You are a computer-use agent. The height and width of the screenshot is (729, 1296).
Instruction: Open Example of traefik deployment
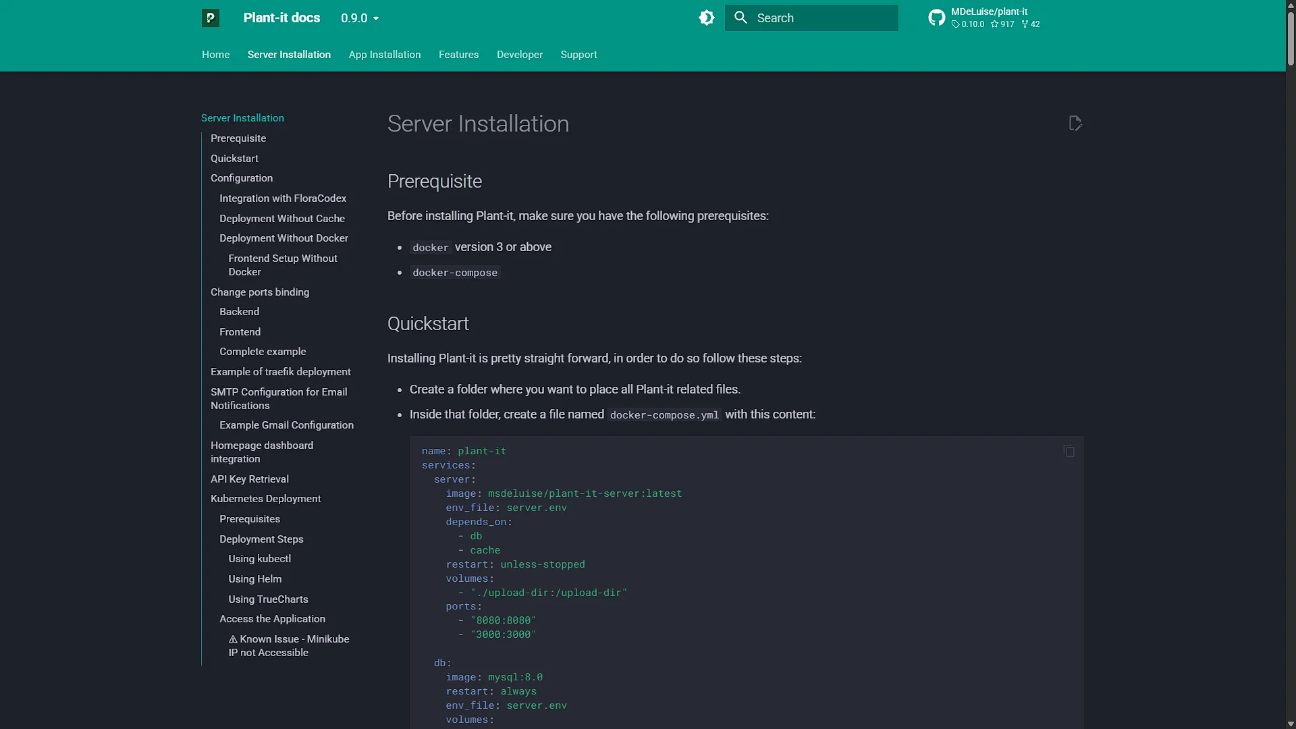click(x=281, y=372)
